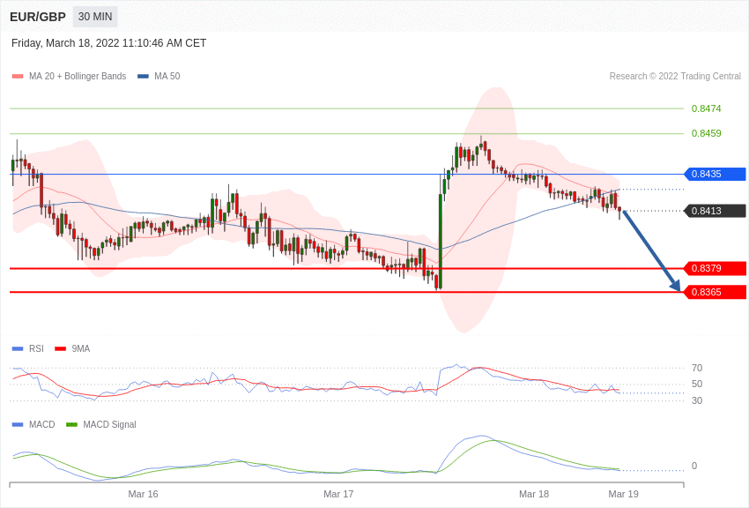749x508 pixels.
Task: Click the blue MACD legend swatch
Action: (18, 424)
